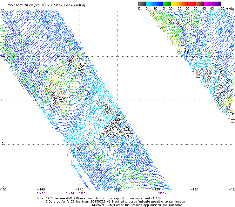Click the '20' label under the color legend
235x207 pixels.
pos(171,9)
